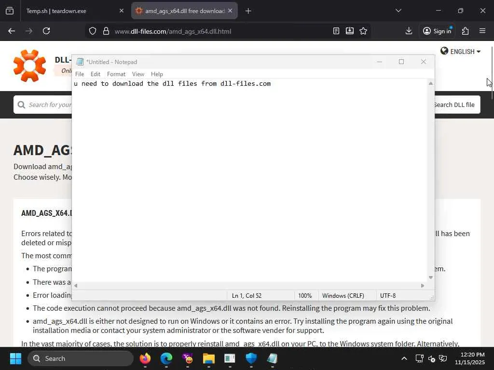
Task: Click Ln 1, Col 52 status entry
Action: (247, 296)
